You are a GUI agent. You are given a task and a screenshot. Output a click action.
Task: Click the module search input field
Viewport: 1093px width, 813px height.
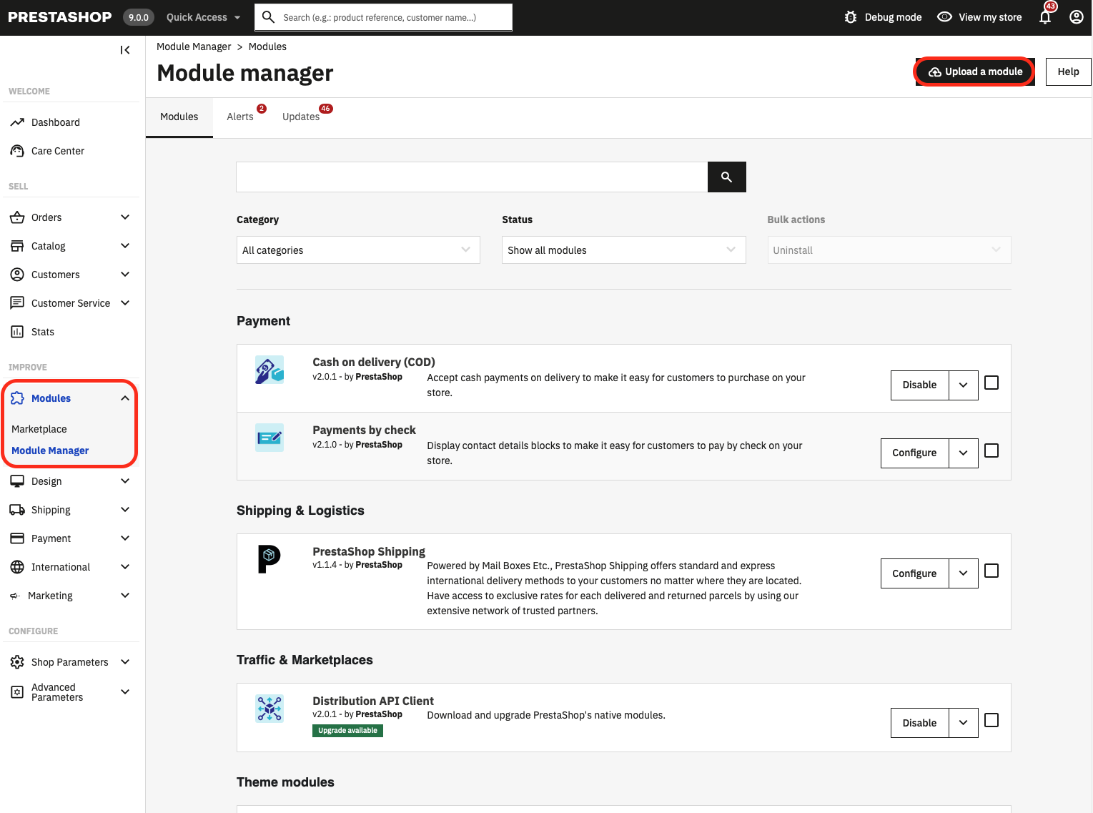472,177
